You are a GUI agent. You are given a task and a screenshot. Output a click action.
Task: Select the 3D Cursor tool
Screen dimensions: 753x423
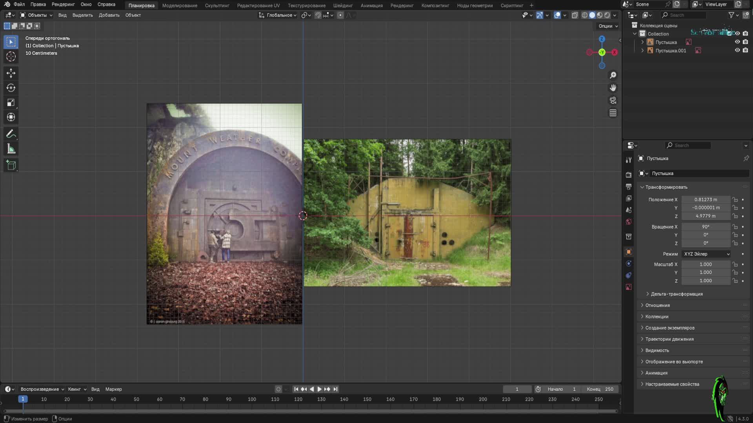(x=11, y=56)
